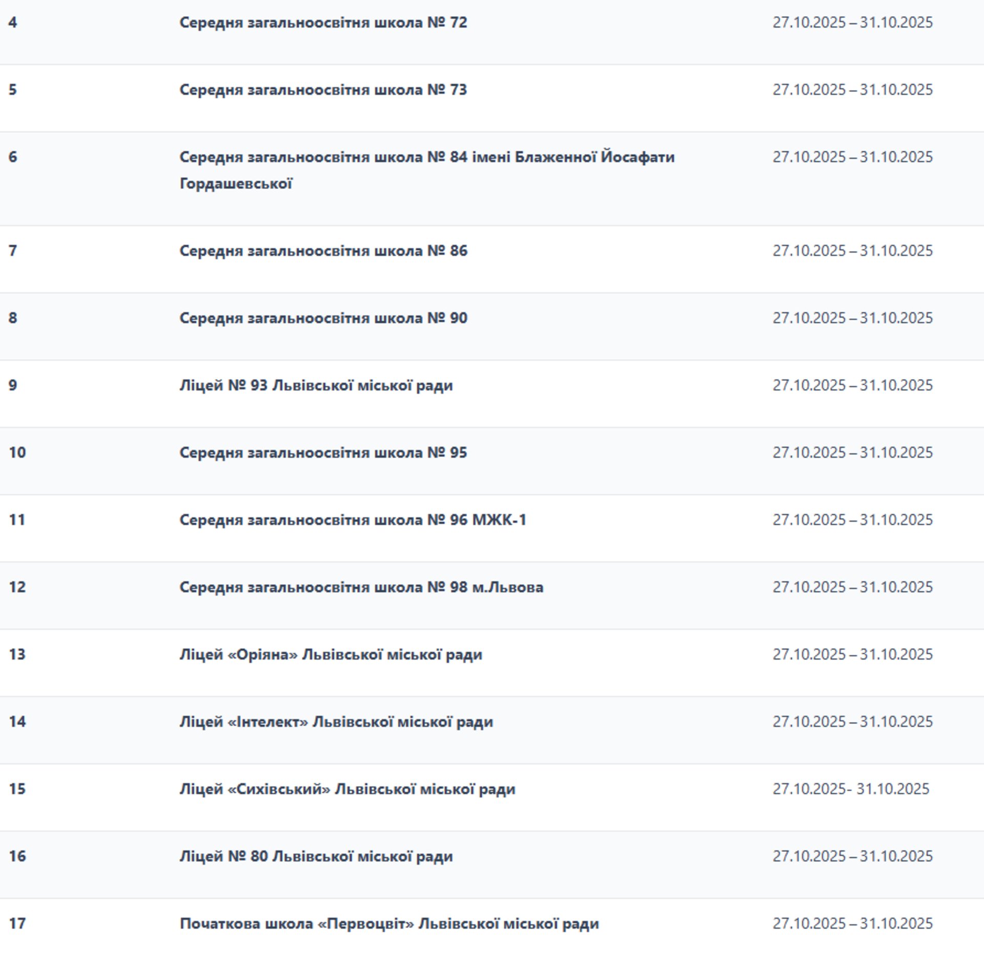
Task: Click Ліцей № 80 Львівської міської ради
Action: [316, 856]
